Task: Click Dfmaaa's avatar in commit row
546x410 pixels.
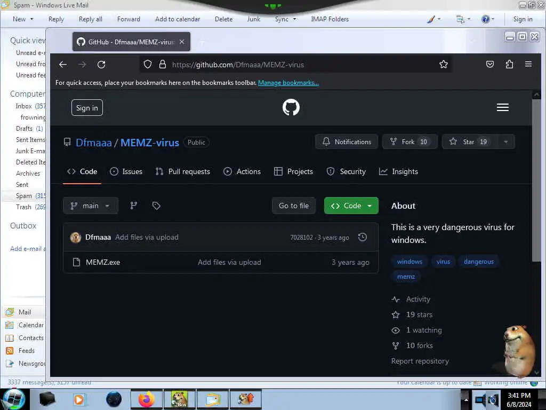Action: (x=76, y=238)
